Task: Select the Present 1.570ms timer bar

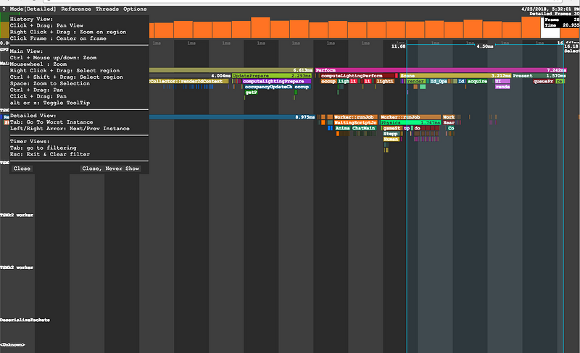Action: coord(539,76)
